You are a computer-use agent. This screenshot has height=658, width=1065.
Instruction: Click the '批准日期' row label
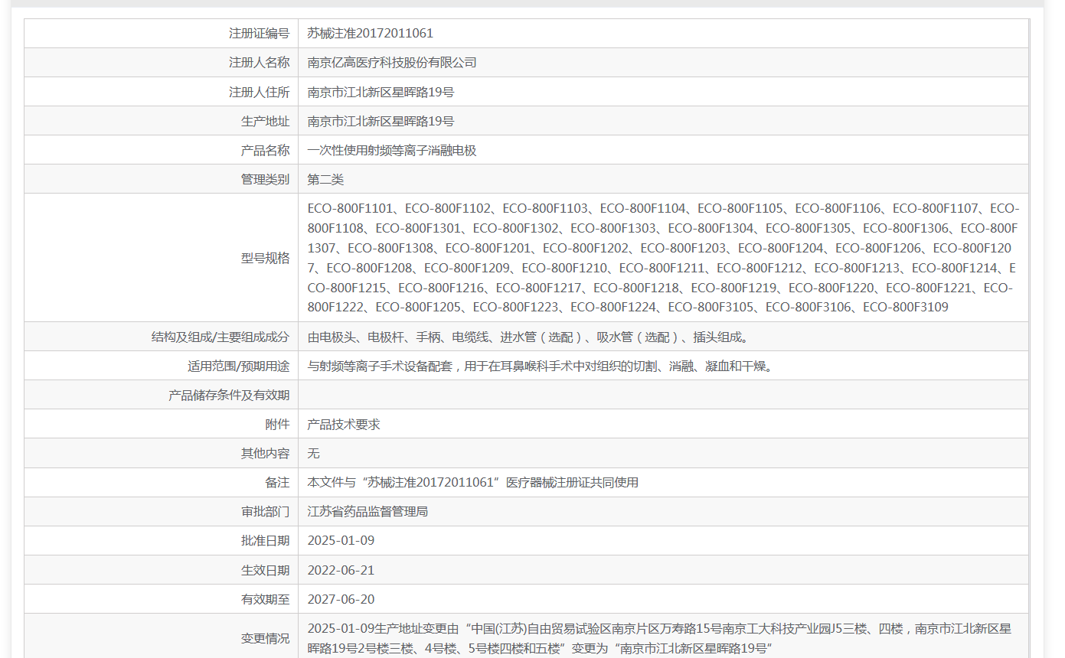(265, 540)
